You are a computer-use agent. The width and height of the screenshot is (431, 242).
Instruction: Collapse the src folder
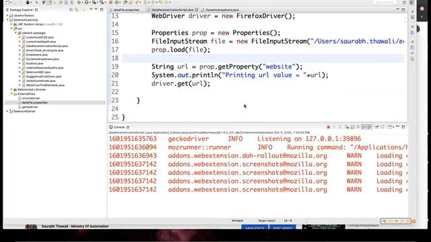11,28
